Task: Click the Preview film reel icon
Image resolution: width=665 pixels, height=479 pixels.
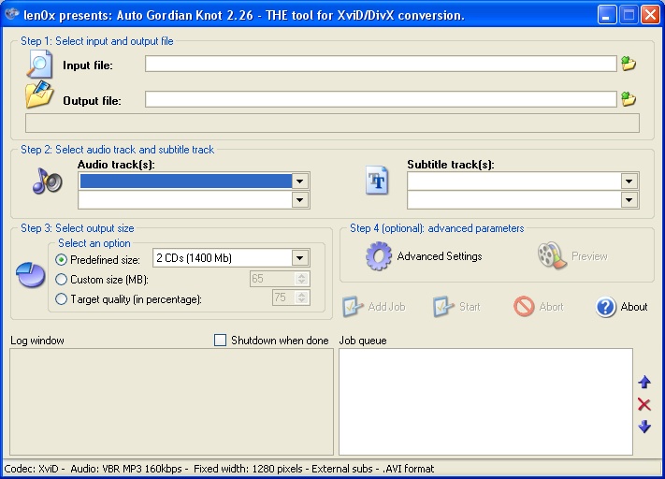Action: tap(552, 255)
